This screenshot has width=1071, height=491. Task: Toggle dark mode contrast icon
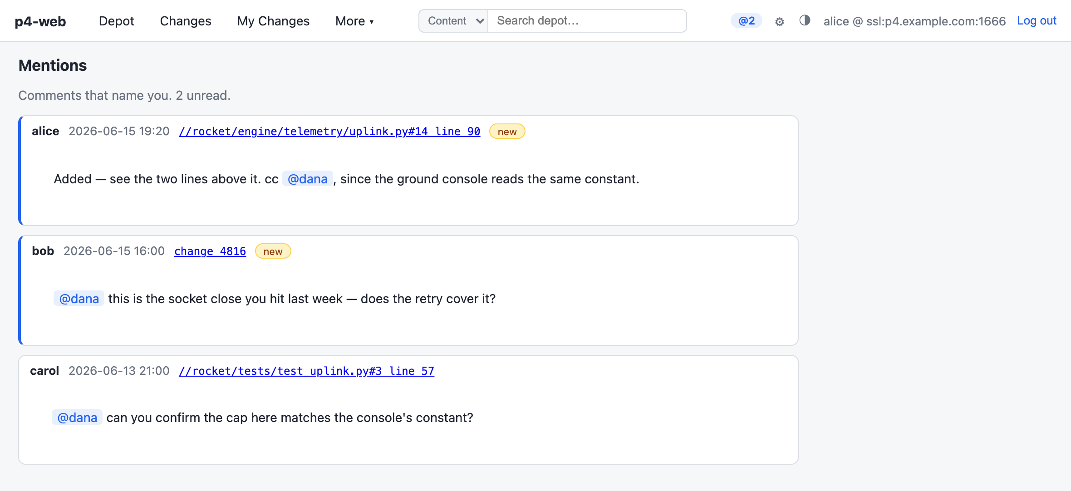click(x=805, y=20)
